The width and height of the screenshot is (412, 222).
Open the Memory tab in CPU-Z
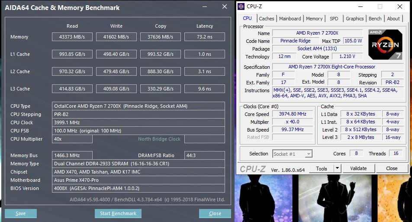click(314, 19)
